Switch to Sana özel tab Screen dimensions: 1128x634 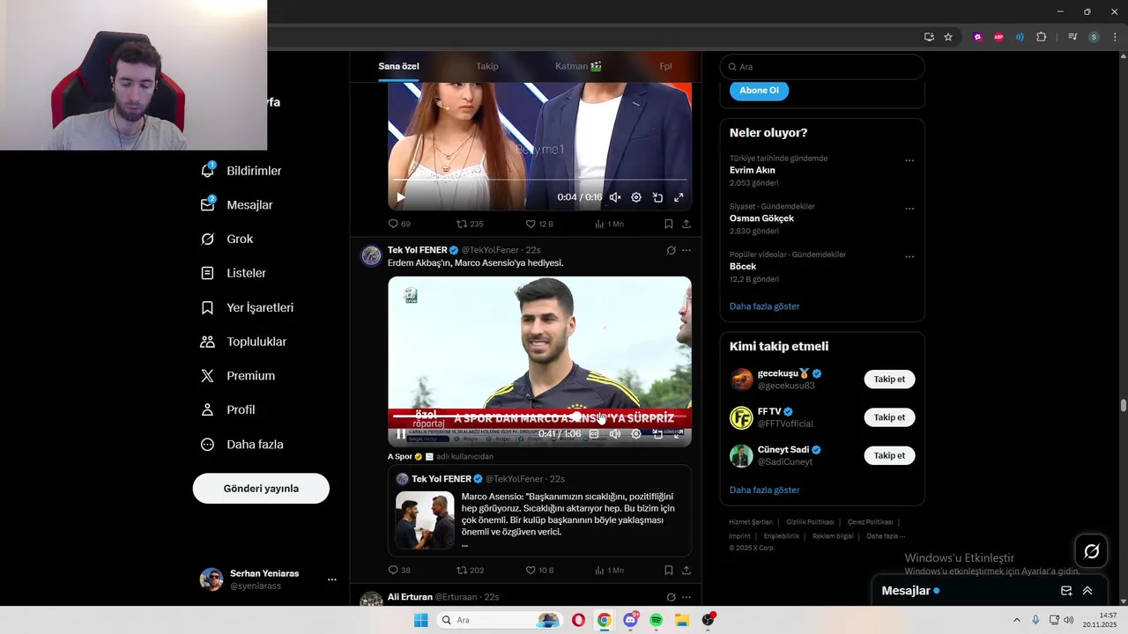coord(398,66)
